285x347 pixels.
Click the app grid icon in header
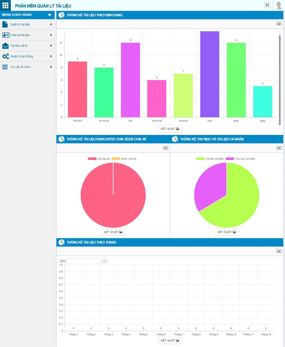point(5,5)
